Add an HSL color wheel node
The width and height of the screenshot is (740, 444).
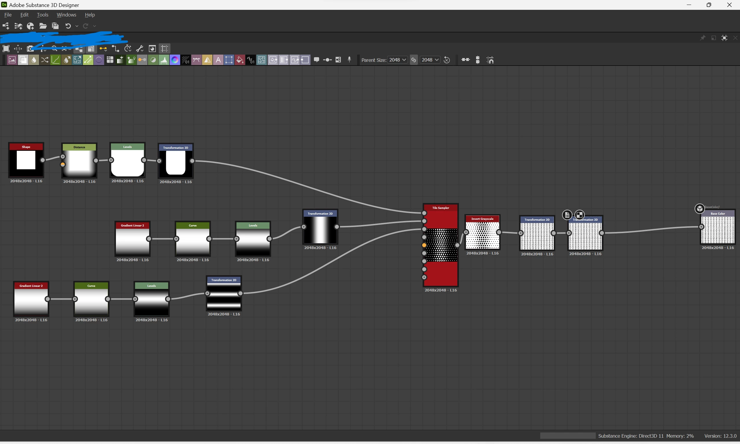pyautogui.click(x=175, y=60)
